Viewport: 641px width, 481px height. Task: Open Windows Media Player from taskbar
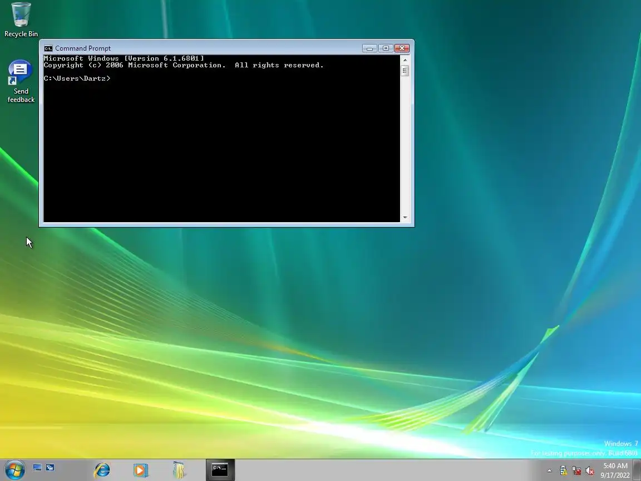click(140, 470)
